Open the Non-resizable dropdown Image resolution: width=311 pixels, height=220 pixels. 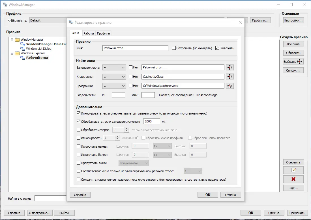point(134,163)
